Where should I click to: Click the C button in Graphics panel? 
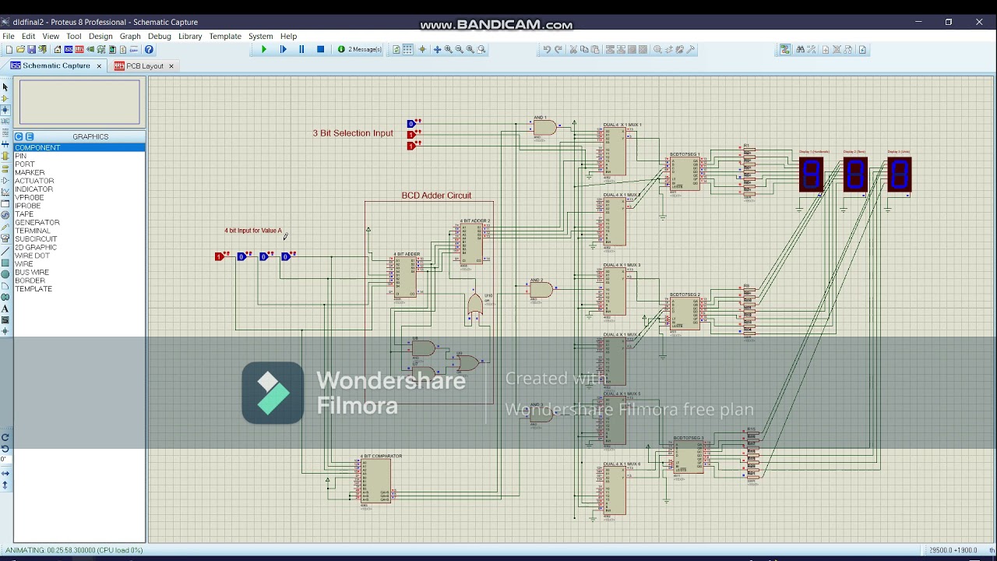click(x=19, y=136)
